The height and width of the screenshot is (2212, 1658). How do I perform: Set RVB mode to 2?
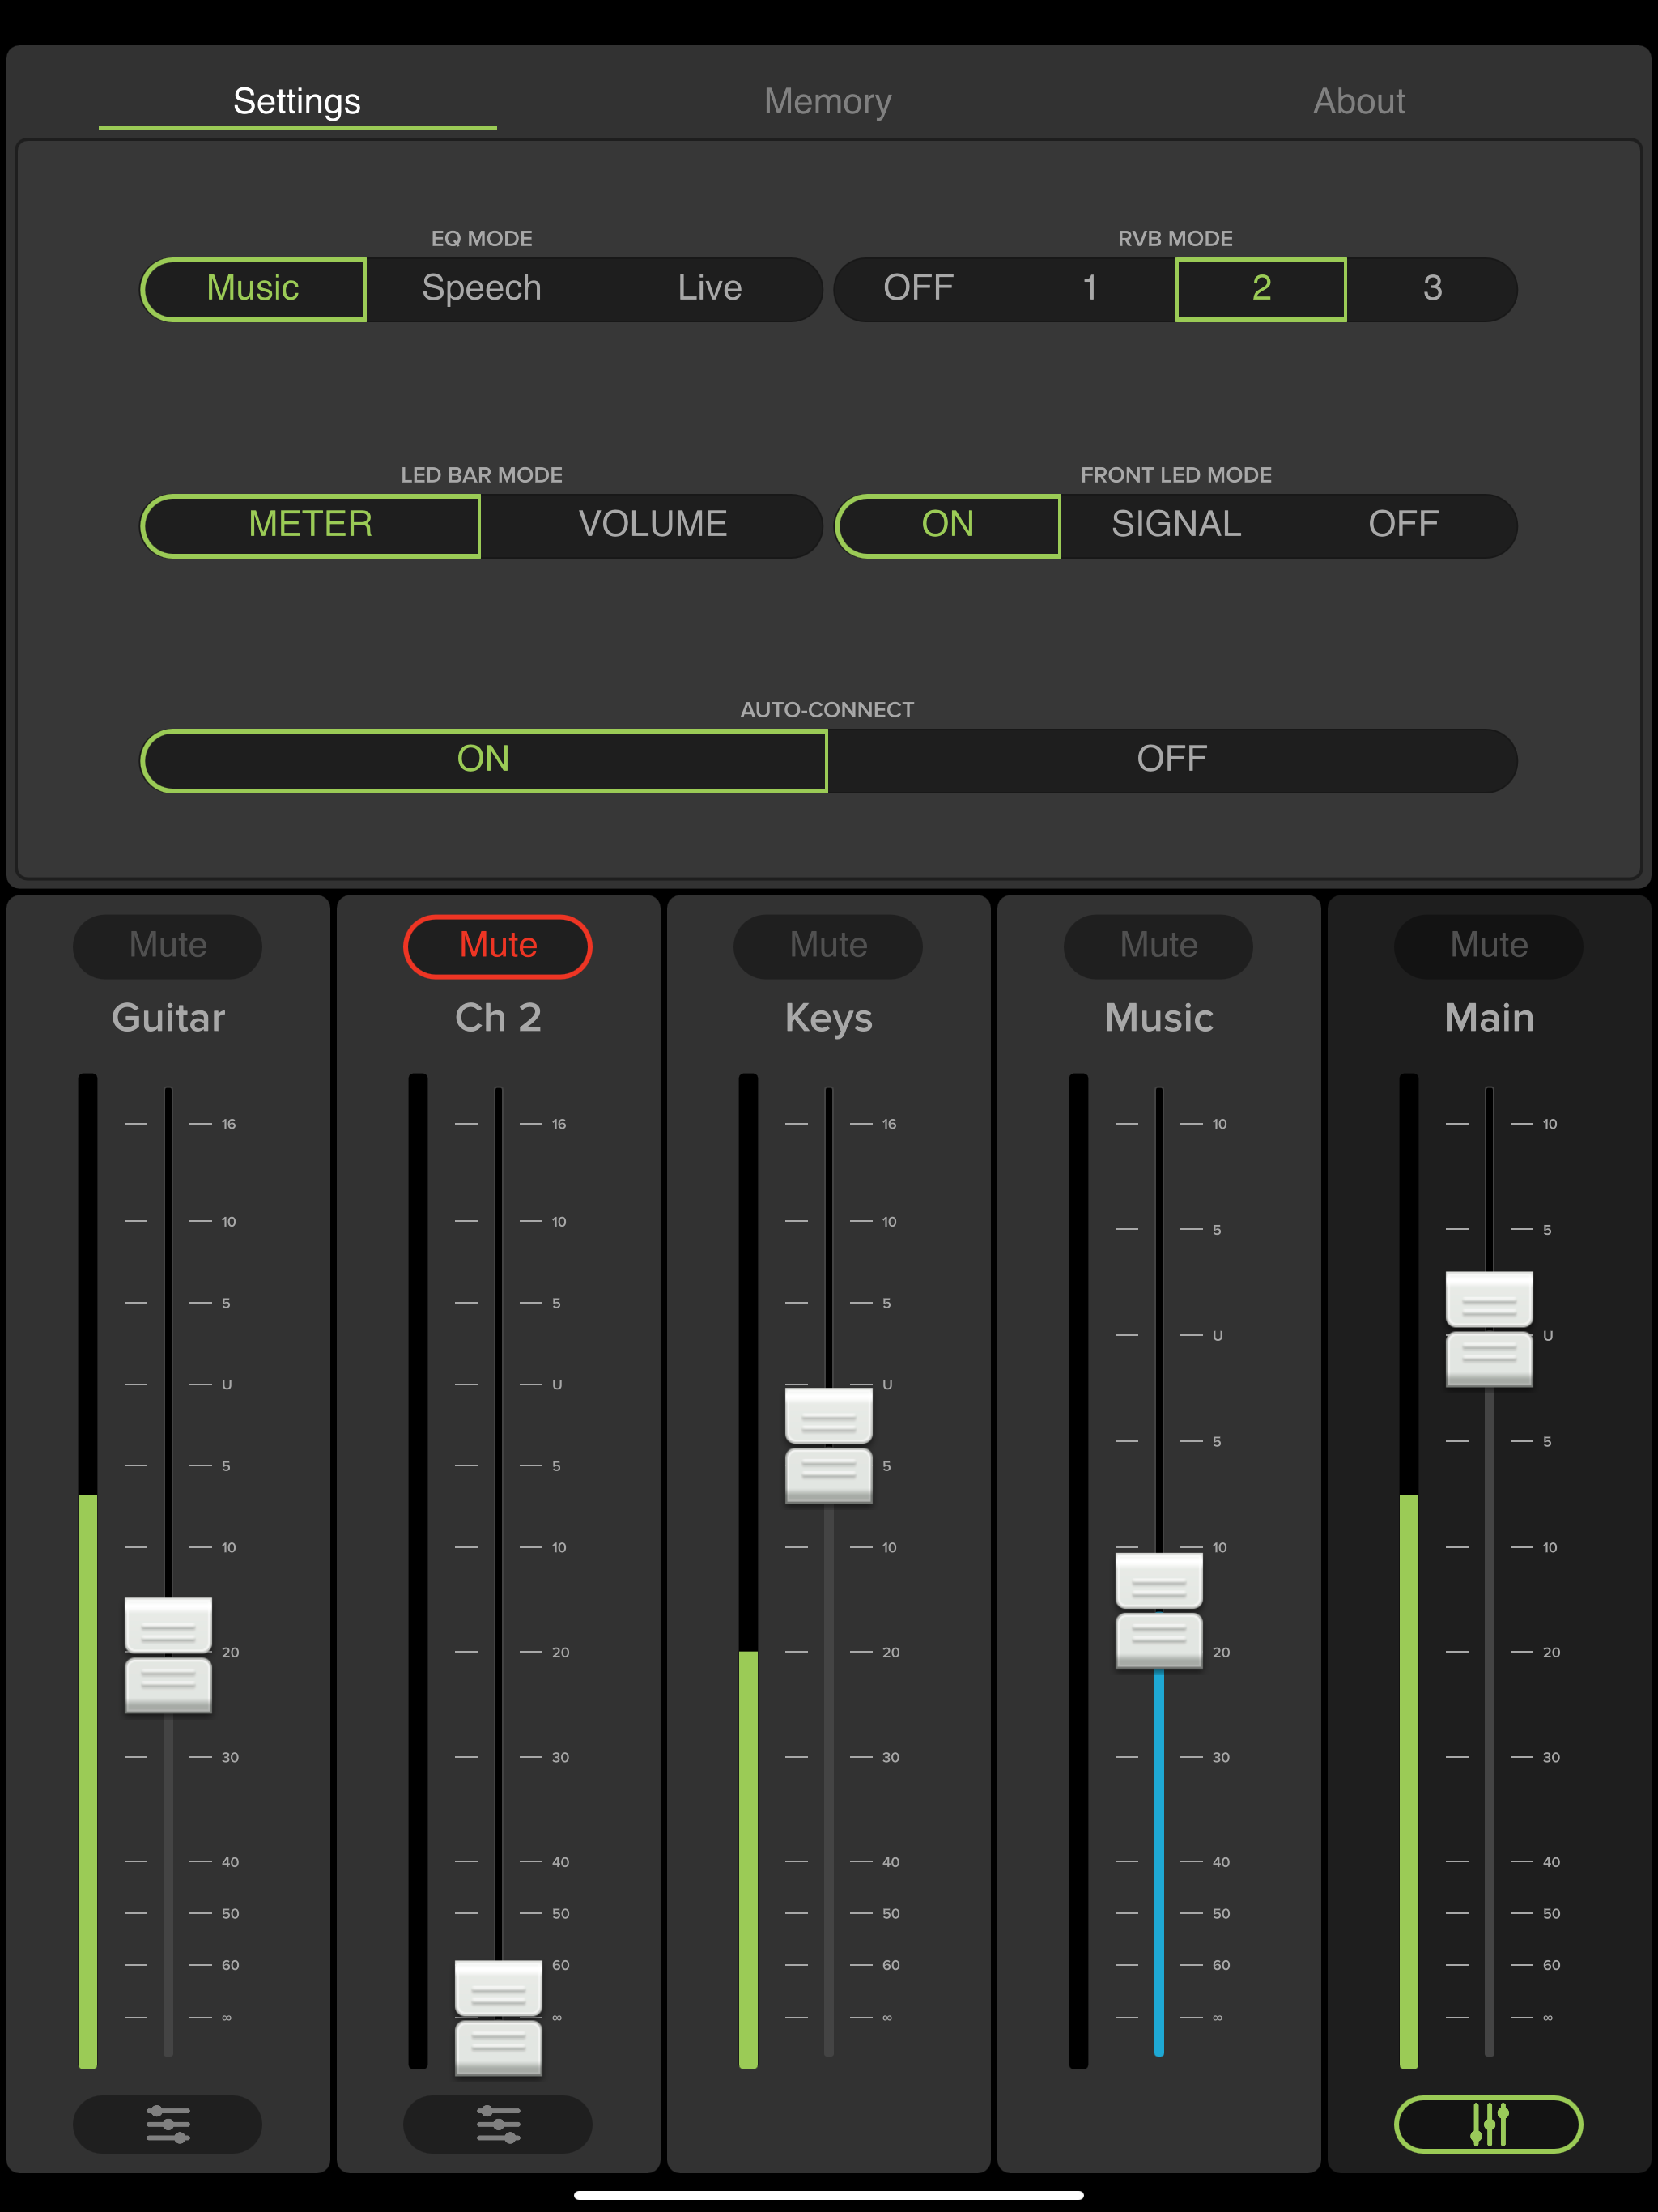click(1261, 289)
